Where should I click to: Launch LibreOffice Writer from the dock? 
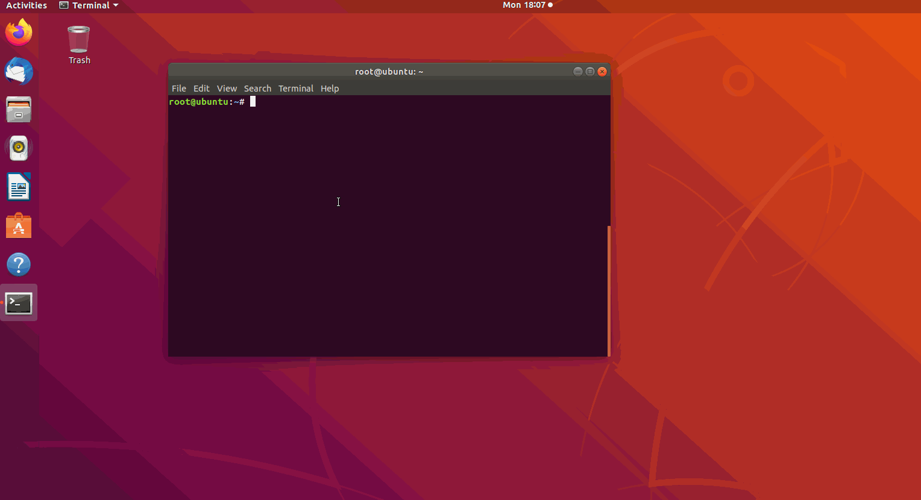click(x=19, y=187)
